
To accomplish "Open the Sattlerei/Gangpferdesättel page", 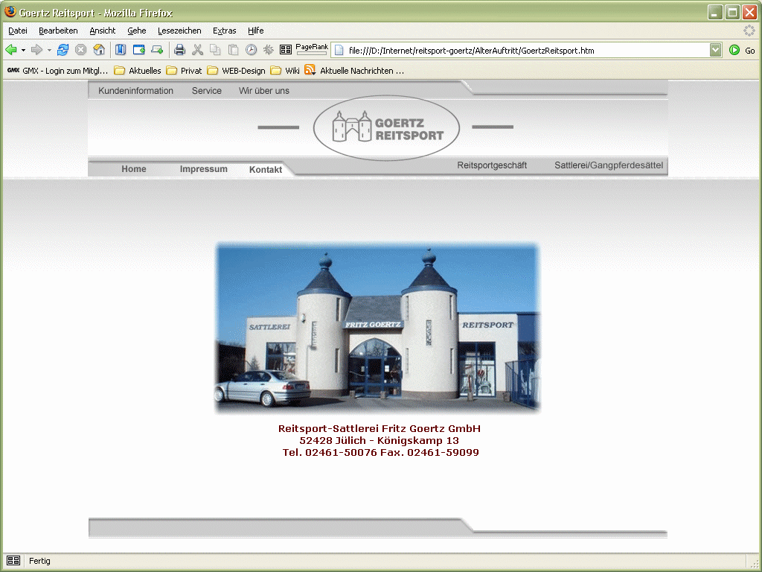I will pos(609,165).
